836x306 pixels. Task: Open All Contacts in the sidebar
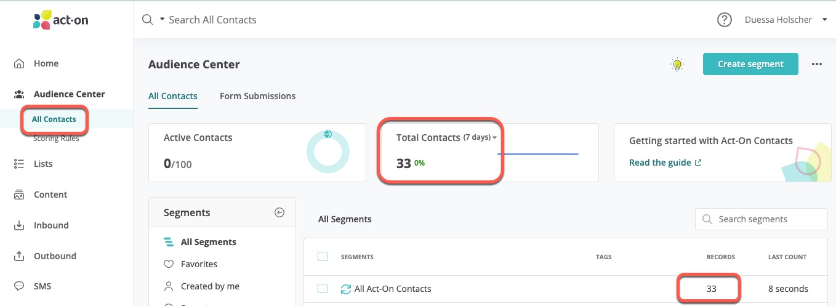pyautogui.click(x=54, y=119)
